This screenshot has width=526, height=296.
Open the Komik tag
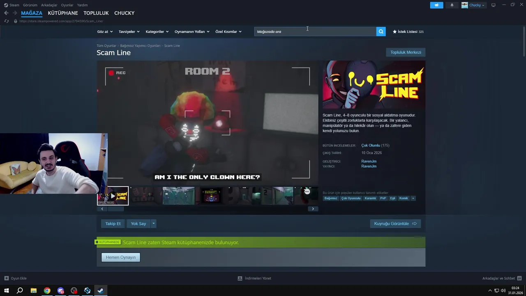click(x=404, y=198)
